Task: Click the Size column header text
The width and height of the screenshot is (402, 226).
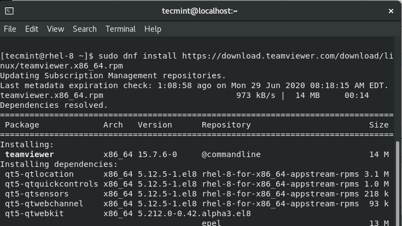Action: [378, 125]
